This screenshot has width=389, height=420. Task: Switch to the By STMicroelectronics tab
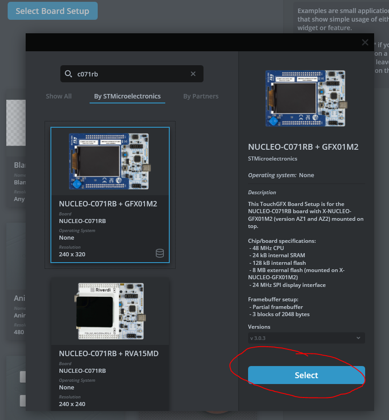click(x=127, y=96)
